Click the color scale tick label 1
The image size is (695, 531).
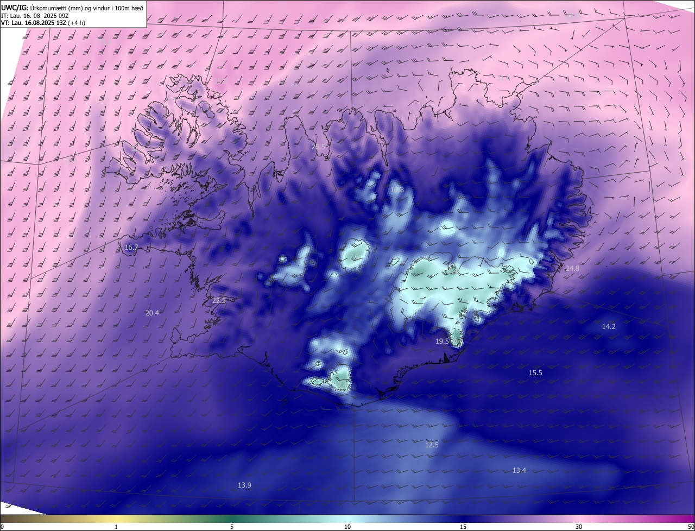116,527
